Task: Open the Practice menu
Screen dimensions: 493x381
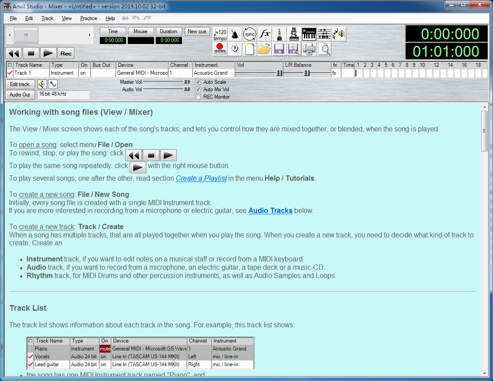Action: [89, 18]
